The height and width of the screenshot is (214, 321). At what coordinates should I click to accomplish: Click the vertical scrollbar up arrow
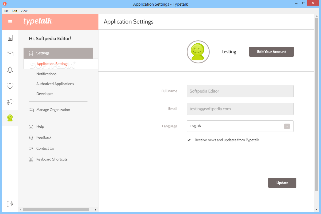(317, 16)
